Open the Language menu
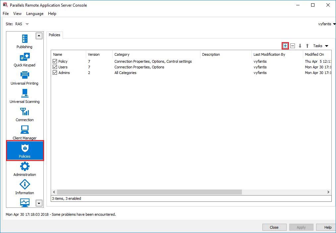This screenshot has height=233, width=336. pos(35,14)
